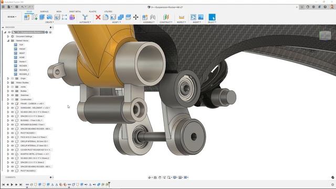
Task: Select the TOP named view
Action: pos(21,45)
